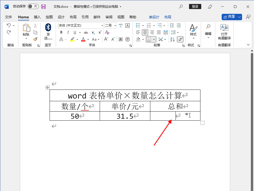
Task: Click the 登录 sign-in button
Action: (x=195, y=6)
